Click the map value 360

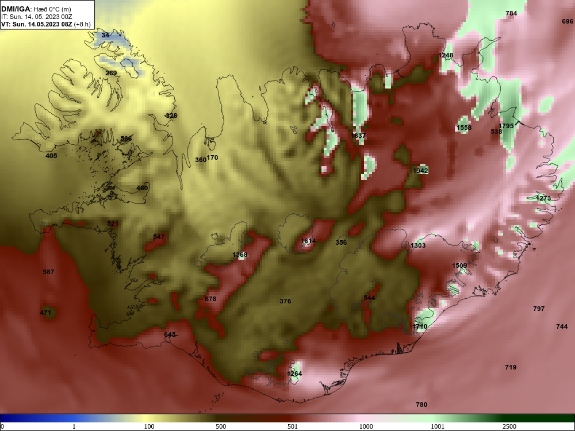click(x=201, y=160)
